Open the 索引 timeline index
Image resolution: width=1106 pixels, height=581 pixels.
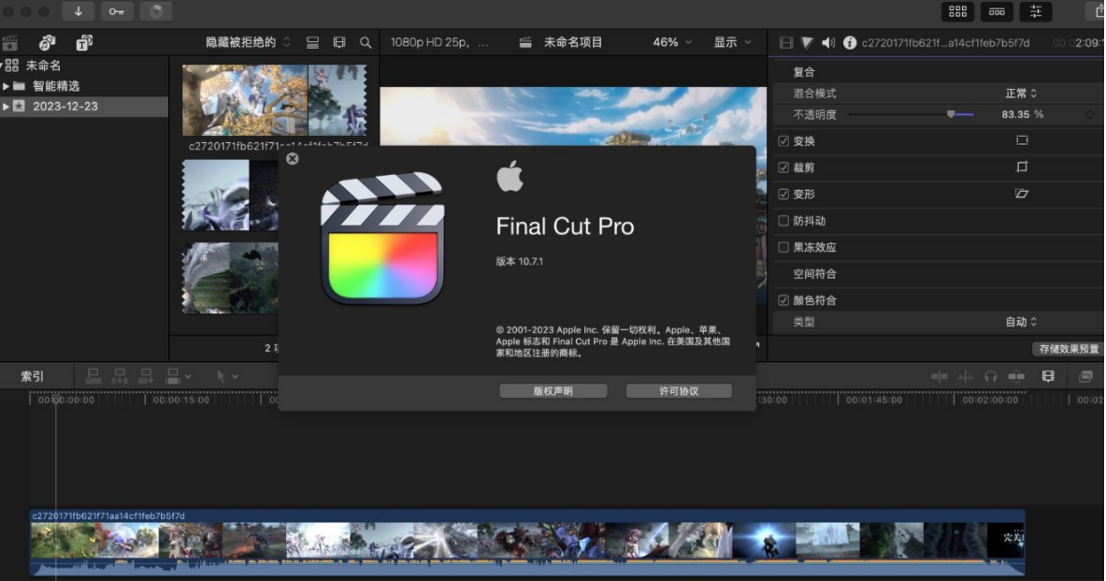(33, 376)
